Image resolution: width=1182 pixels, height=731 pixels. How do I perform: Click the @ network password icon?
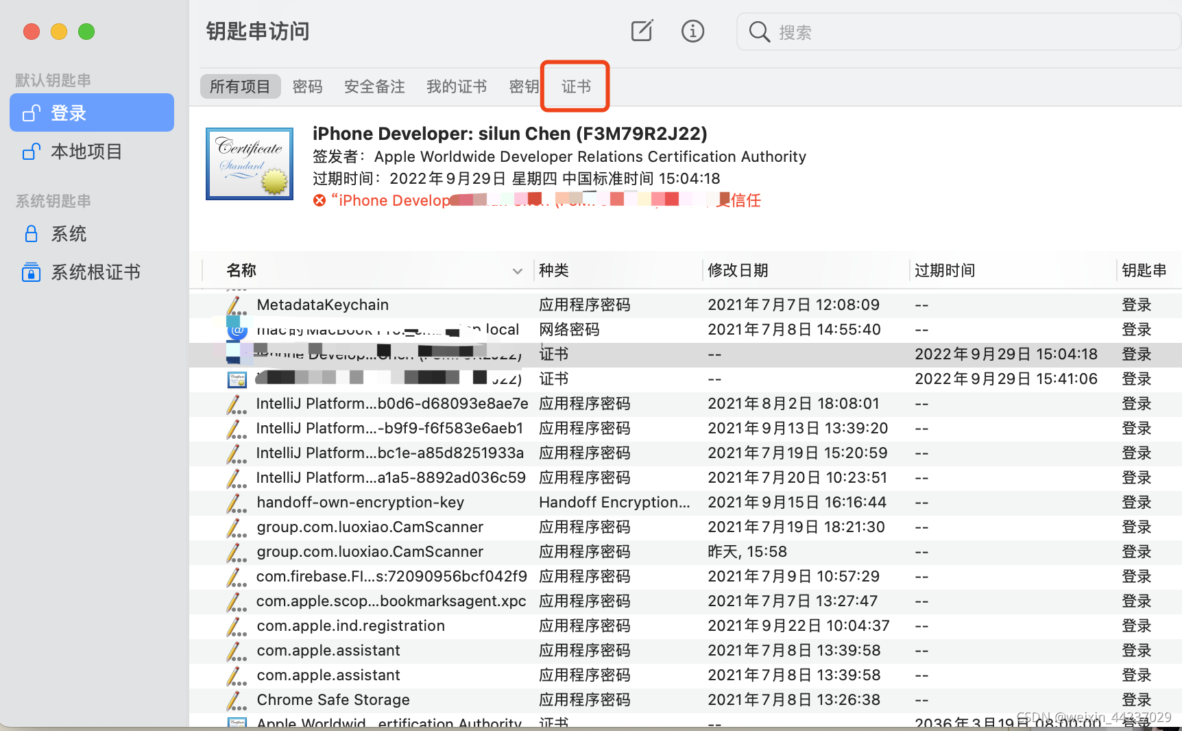[x=237, y=330]
